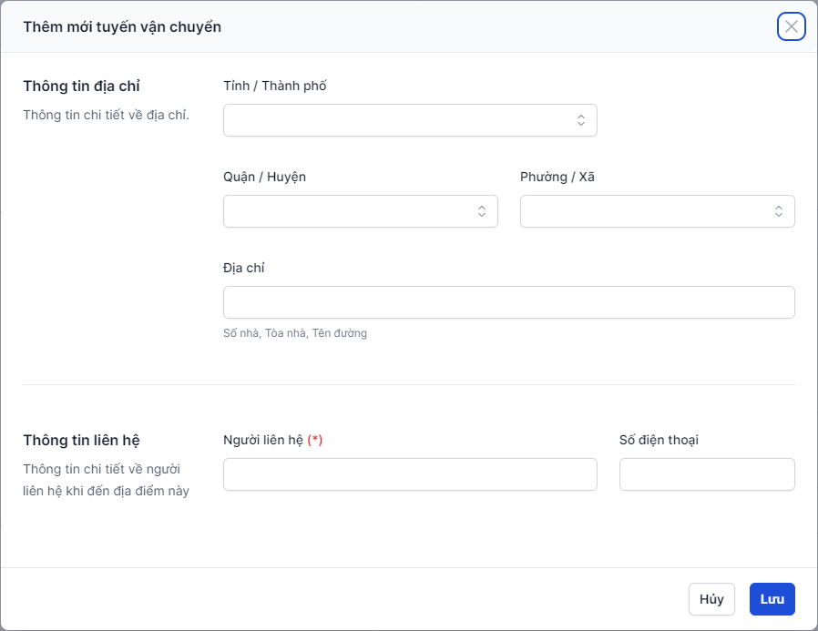
Task: Click the Thông tin liên hệ heading
Action: 81,440
